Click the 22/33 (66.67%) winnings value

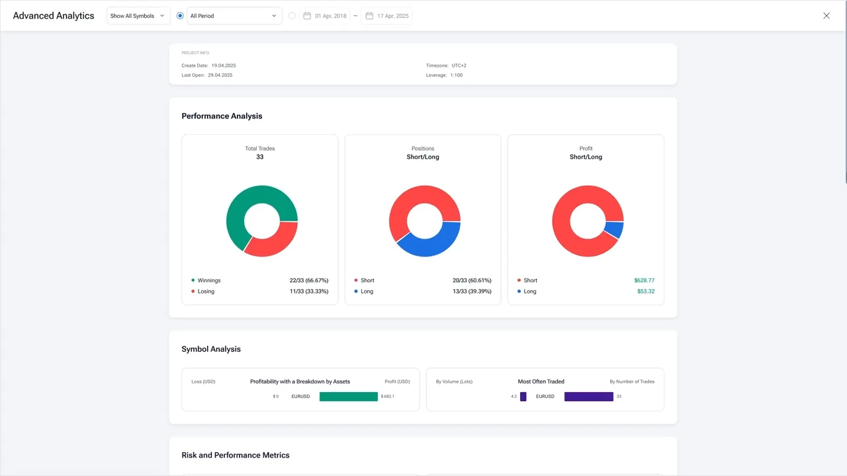pos(309,280)
